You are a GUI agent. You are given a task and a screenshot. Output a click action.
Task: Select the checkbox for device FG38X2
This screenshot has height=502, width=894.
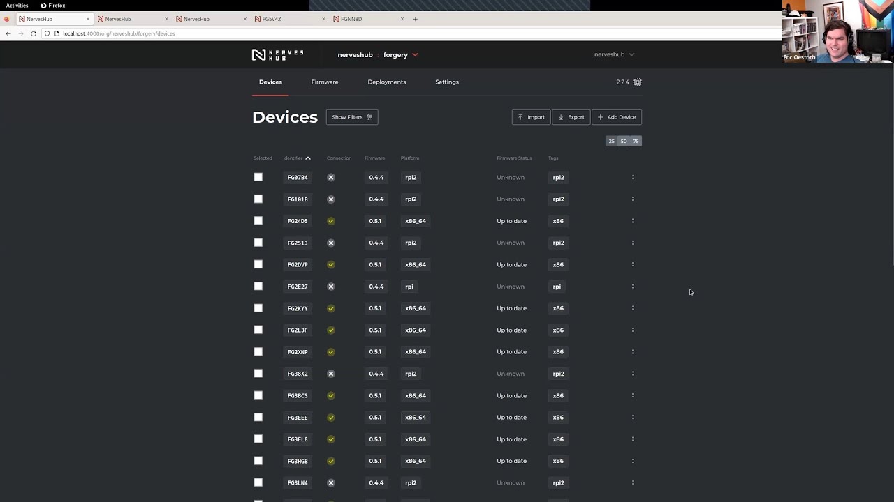click(x=258, y=373)
